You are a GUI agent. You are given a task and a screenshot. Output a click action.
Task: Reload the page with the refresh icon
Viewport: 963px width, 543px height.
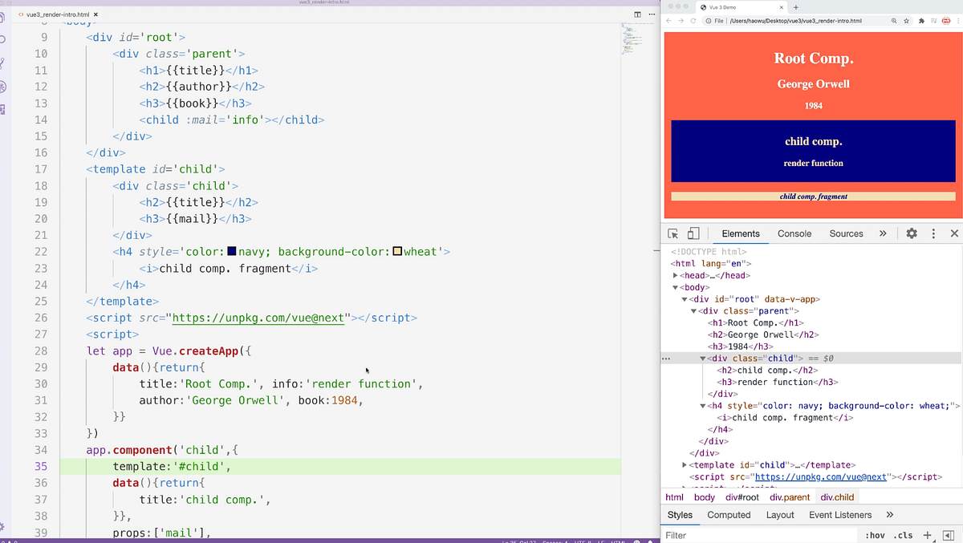pos(693,21)
